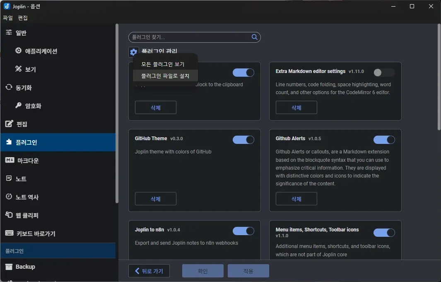The width and height of the screenshot is (441, 282).
Task: Delete the GitHub Theme plugin
Action: click(x=156, y=199)
